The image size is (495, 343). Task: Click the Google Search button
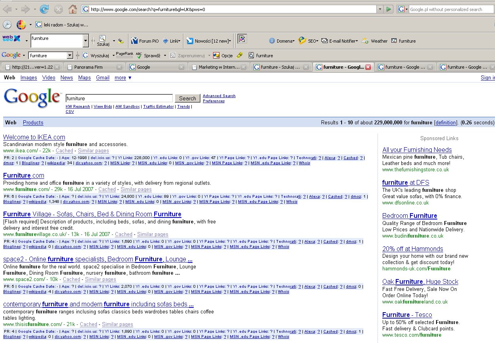187,98
